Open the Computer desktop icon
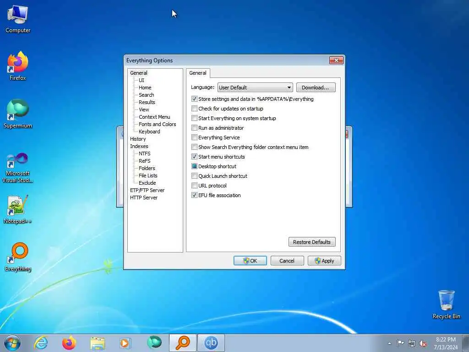Viewport: 469px width, 352px height. 18,19
